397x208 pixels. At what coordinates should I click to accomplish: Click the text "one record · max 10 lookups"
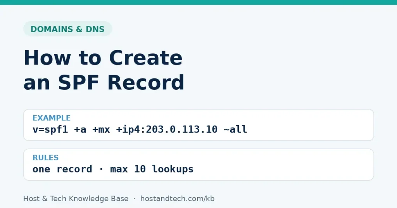coord(113,169)
